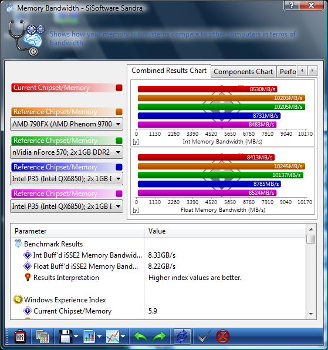This screenshot has height=350, width=328.
Task: Open the partially visible Perfo tab
Action: [288, 72]
